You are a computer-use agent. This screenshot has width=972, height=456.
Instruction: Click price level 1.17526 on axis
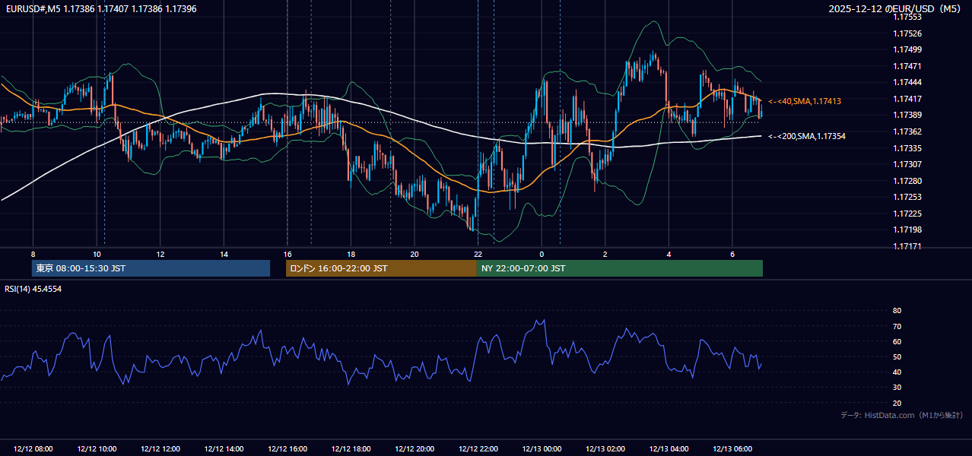point(907,33)
